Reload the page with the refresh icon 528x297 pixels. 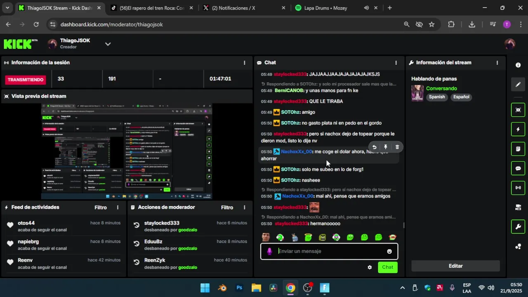tap(36, 24)
